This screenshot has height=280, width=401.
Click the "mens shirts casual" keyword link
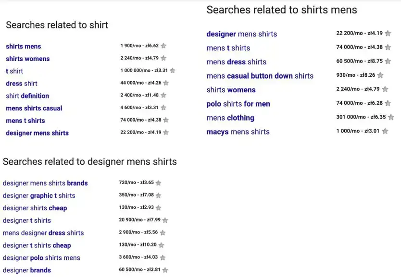click(x=34, y=108)
